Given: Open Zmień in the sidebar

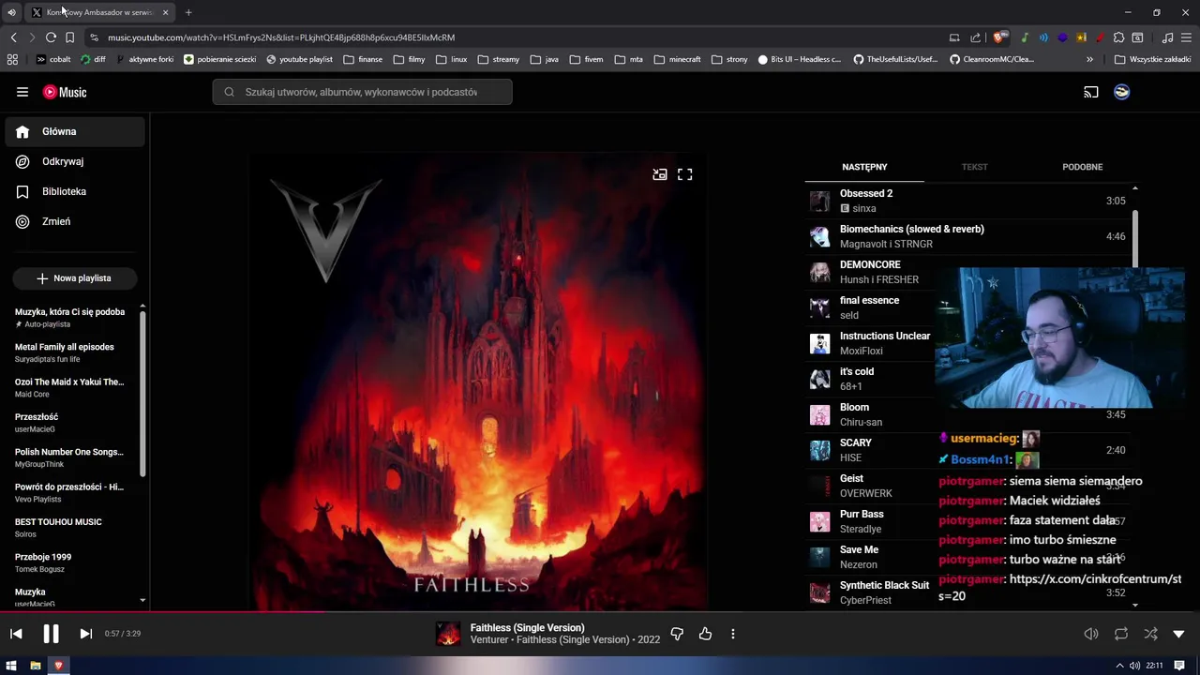Looking at the screenshot, I should 75,221.
